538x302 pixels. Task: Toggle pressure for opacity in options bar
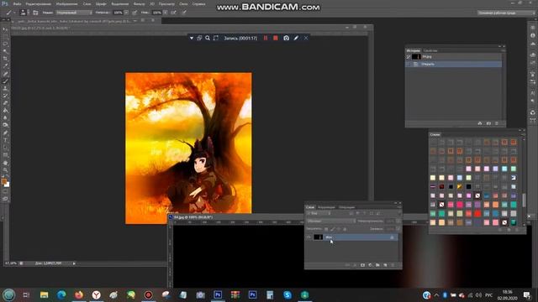click(x=134, y=13)
